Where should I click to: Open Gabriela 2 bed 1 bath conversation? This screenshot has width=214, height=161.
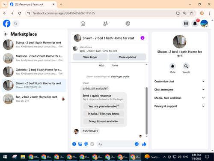point(34,72)
